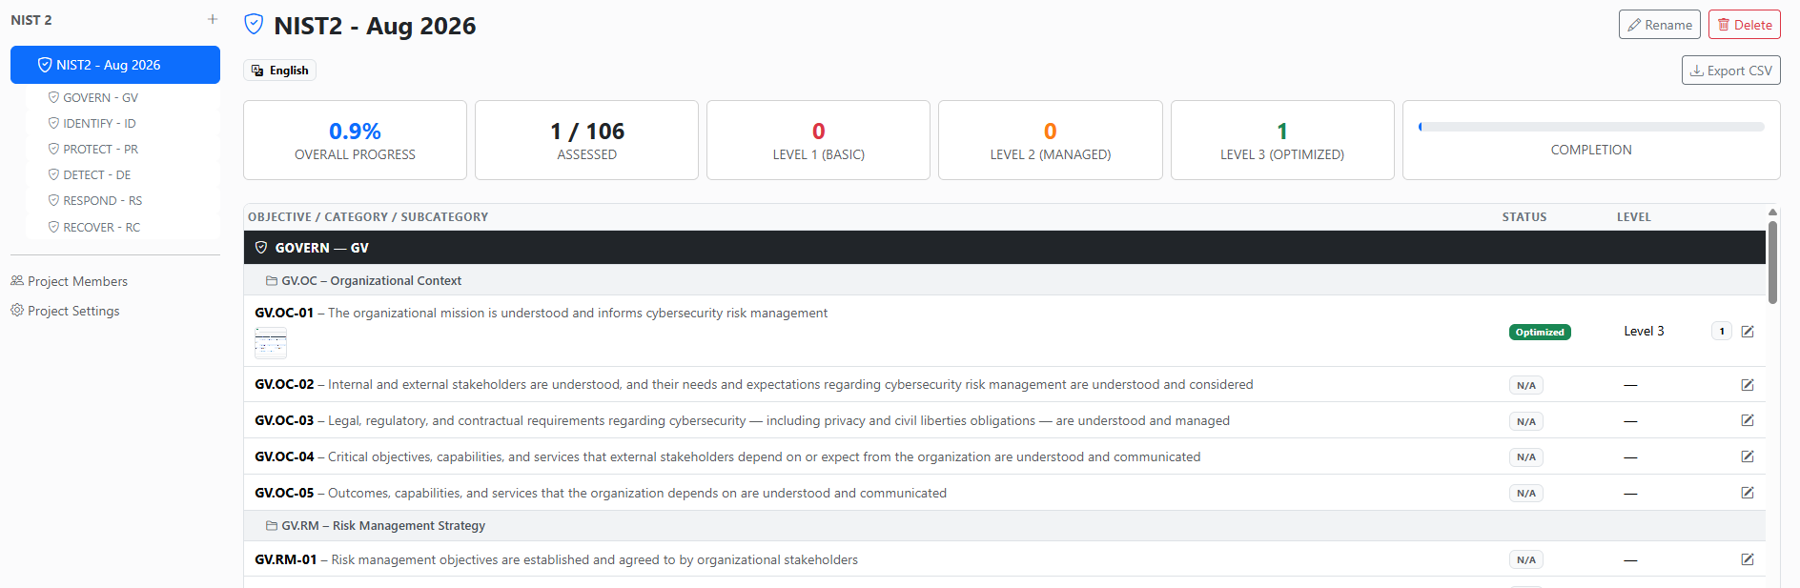Viewport: 1800px width, 588px height.
Task: Collapse the GV.OC – Organizational Context category
Action: 1005,281
